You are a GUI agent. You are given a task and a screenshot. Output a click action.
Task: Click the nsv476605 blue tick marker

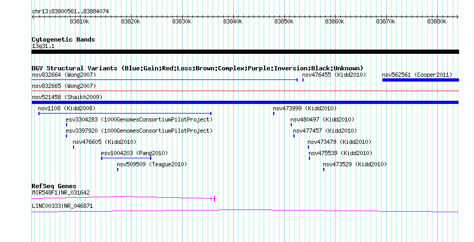[x=73, y=147]
